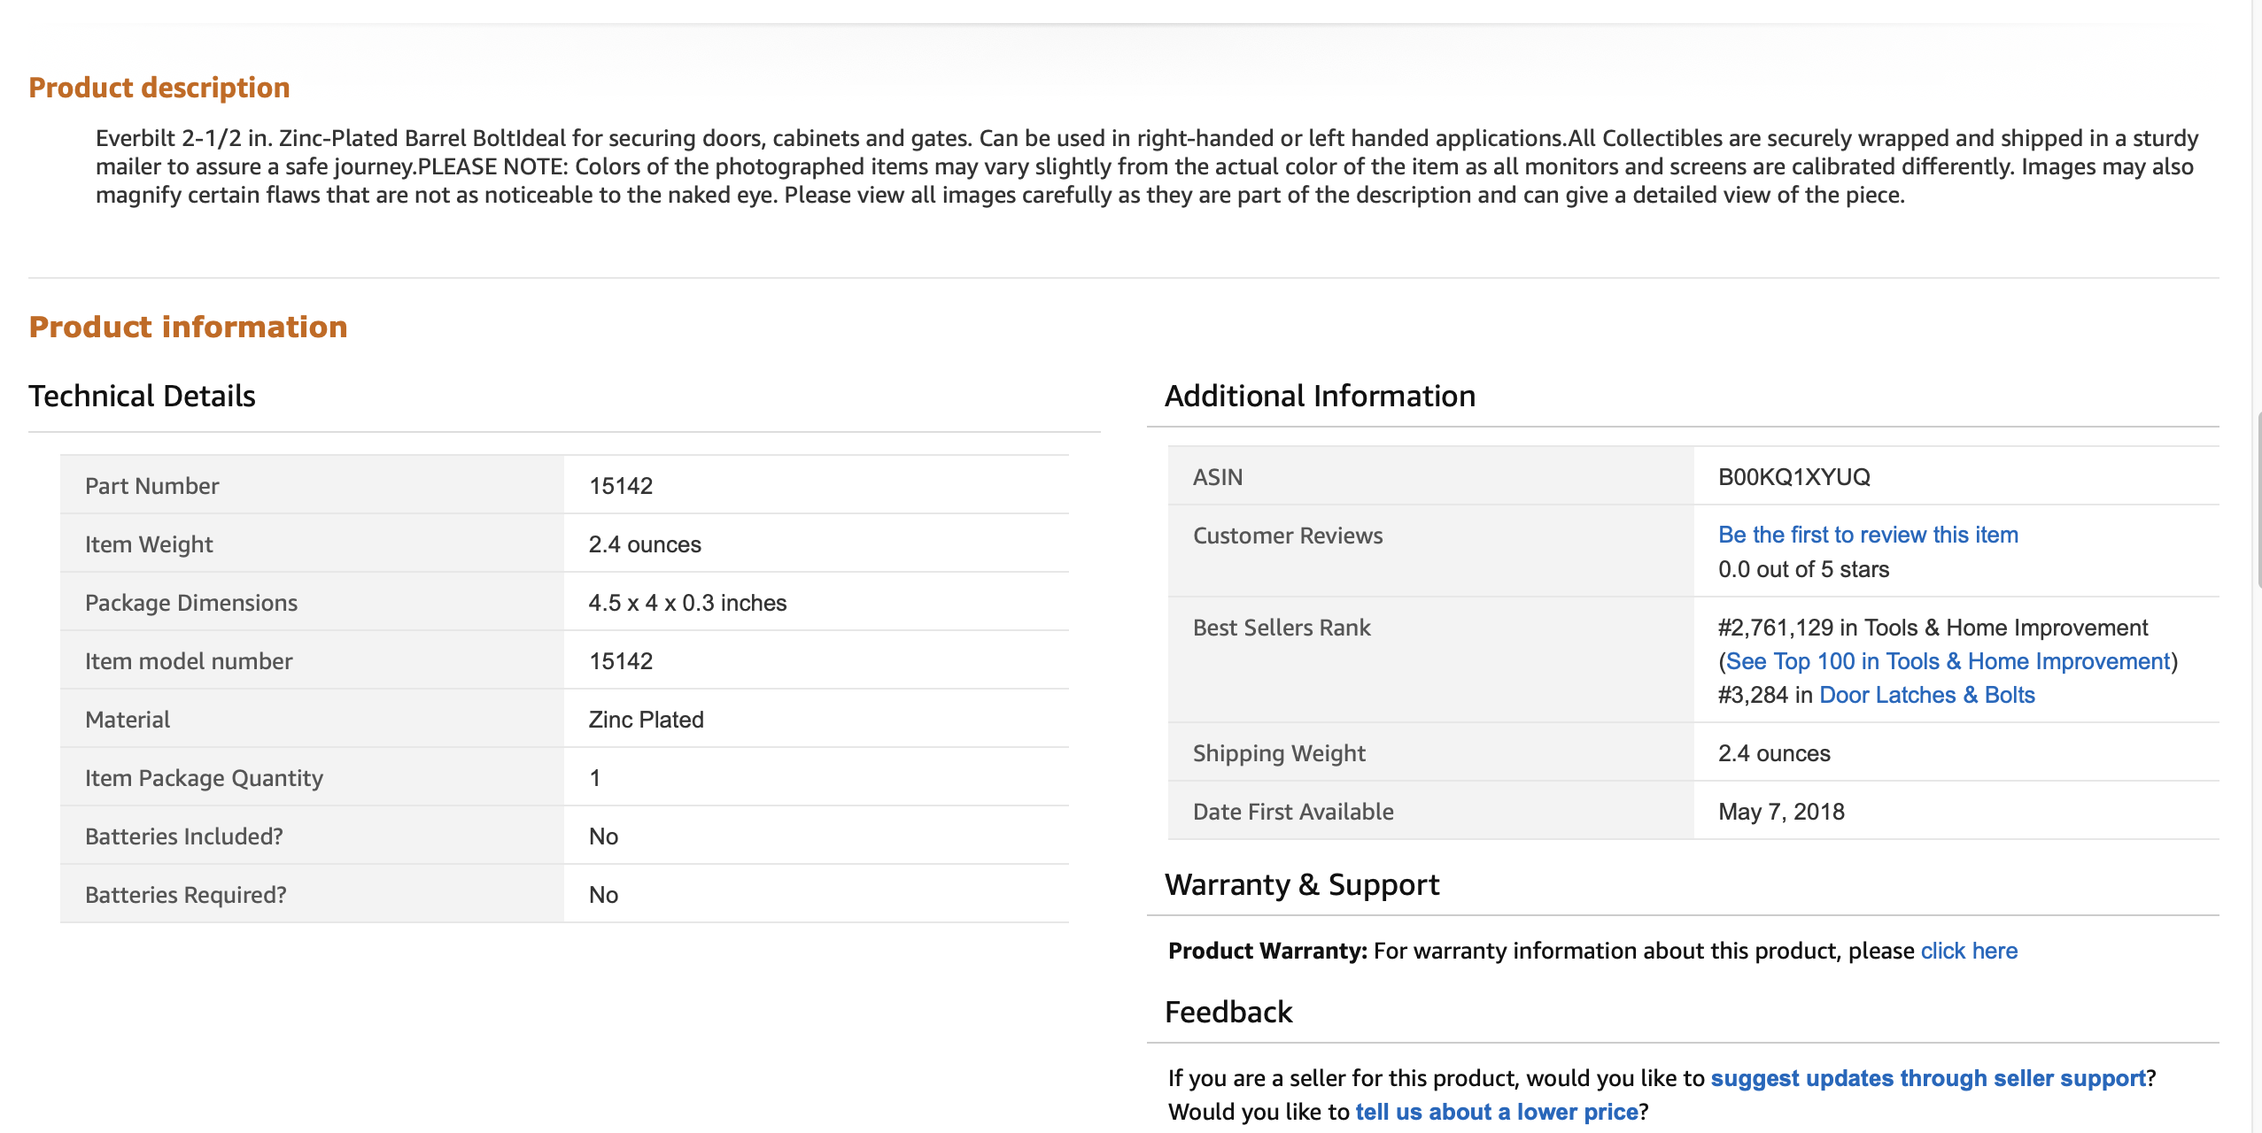Click the warranty 'click here' link
The width and height of the screenshot is (2262, 1133).
click(x=1968, y=951)
